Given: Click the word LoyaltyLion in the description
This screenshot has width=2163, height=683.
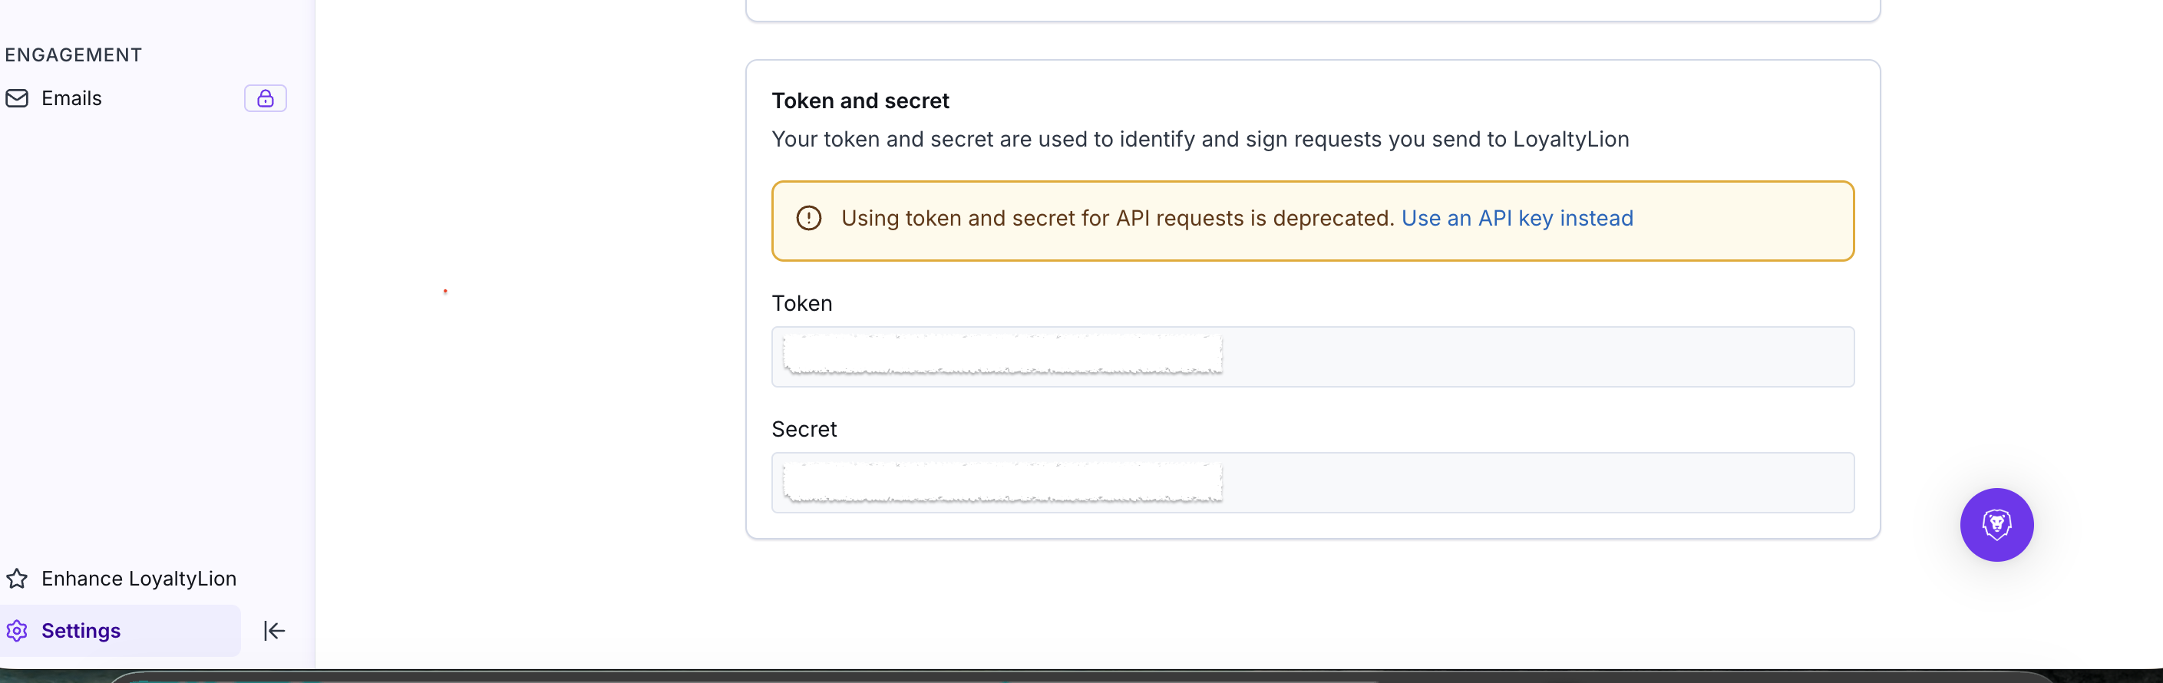Looking at the screenshot, I should pos(1570,139).
